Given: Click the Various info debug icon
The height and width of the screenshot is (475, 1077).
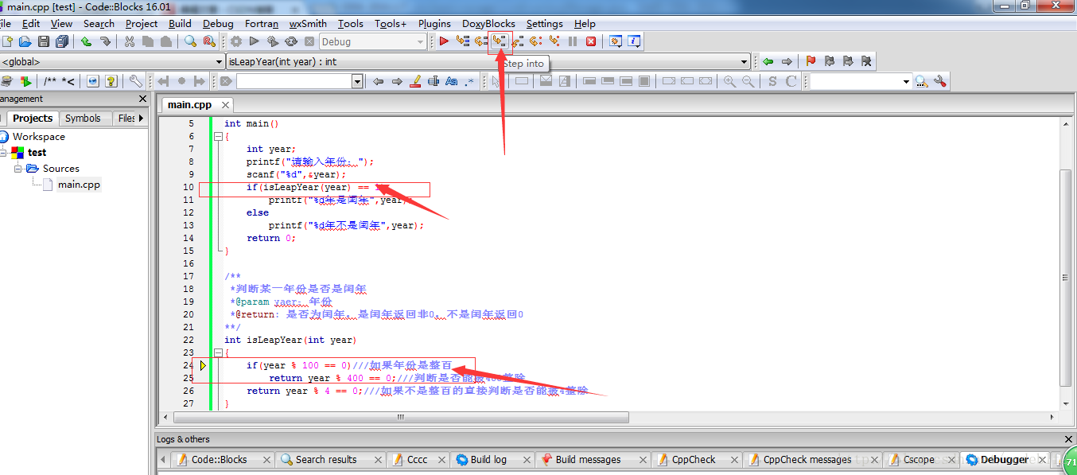Looking at the screenshot, I should pyautogui.click(x=634, y=41).
